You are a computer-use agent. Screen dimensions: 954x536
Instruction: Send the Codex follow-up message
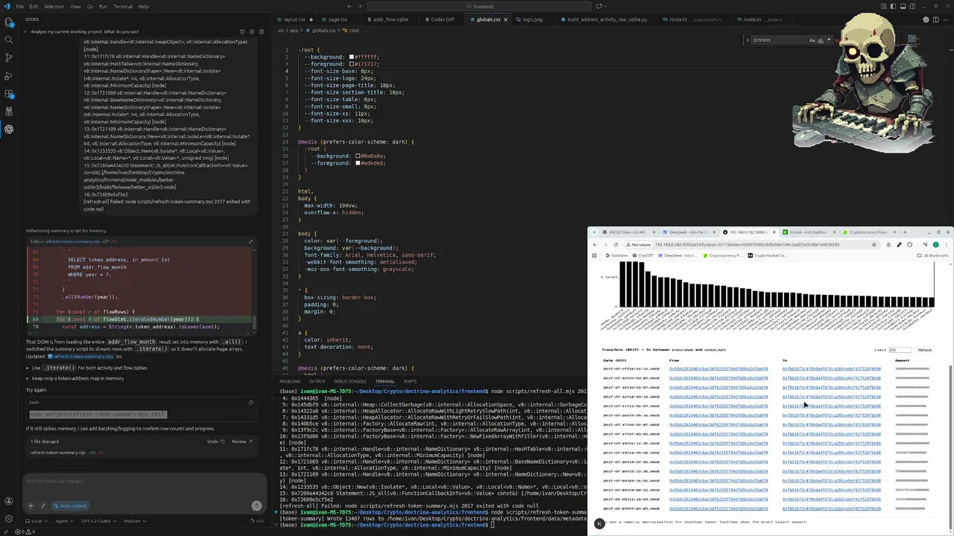click(256, 505)
